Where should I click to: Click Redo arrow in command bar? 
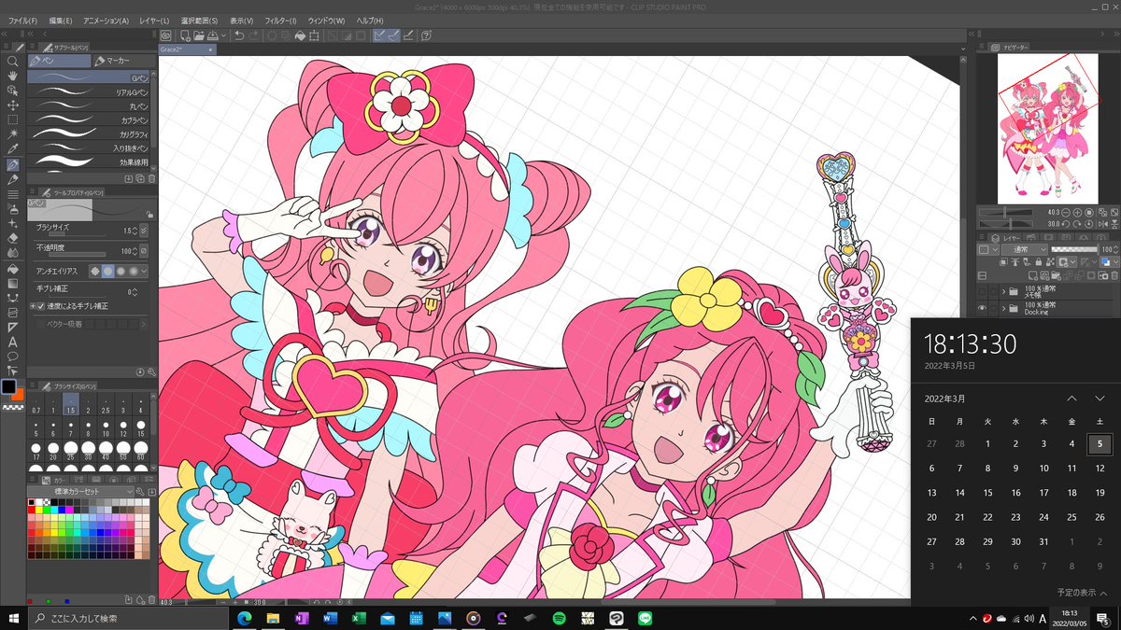pyautogui.click(x=255, y=35)
